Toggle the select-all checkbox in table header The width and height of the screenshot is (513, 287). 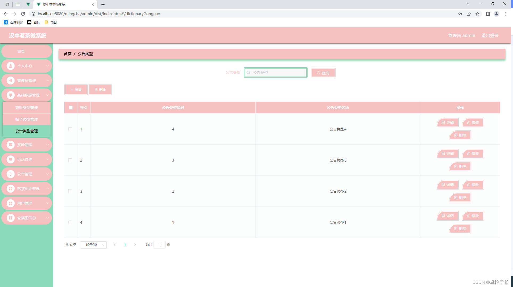71,108
